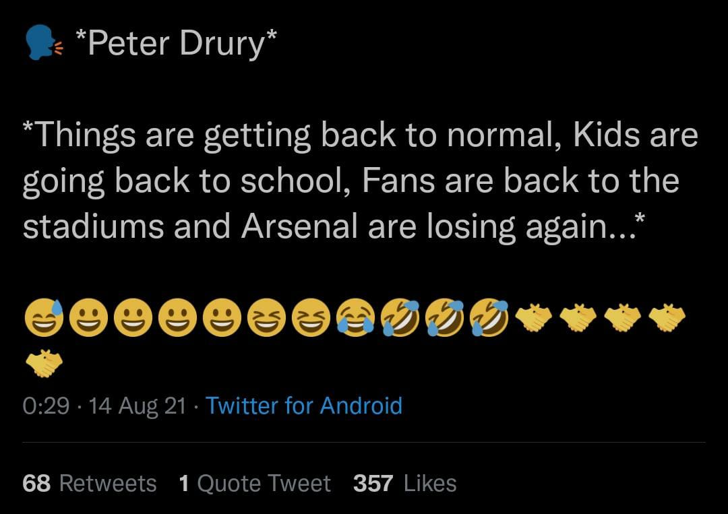The image size is (728, 514).
Task: Click the tweet text starting with Things
Action: coord(360,181)
